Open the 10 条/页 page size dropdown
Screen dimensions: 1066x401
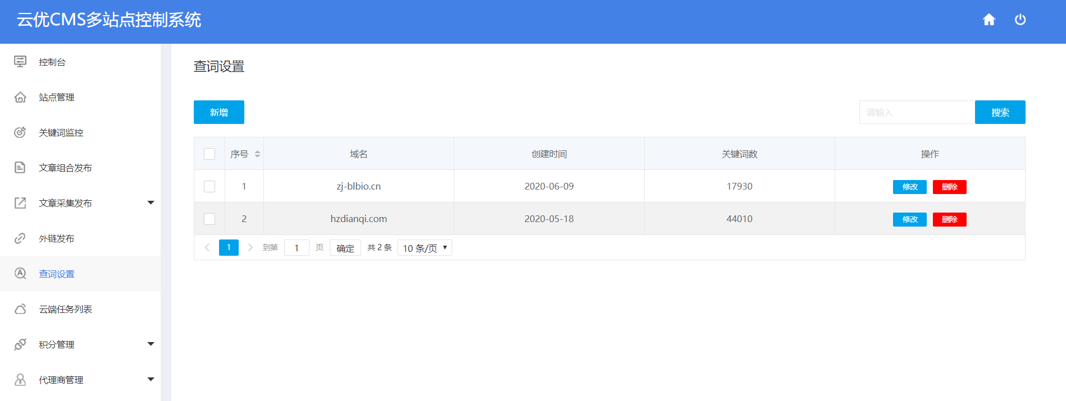click(425, 248)
